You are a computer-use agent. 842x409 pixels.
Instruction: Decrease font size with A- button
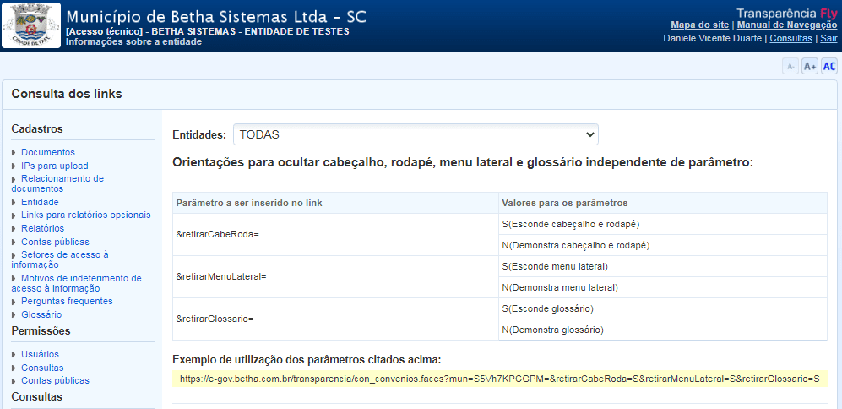790,67
